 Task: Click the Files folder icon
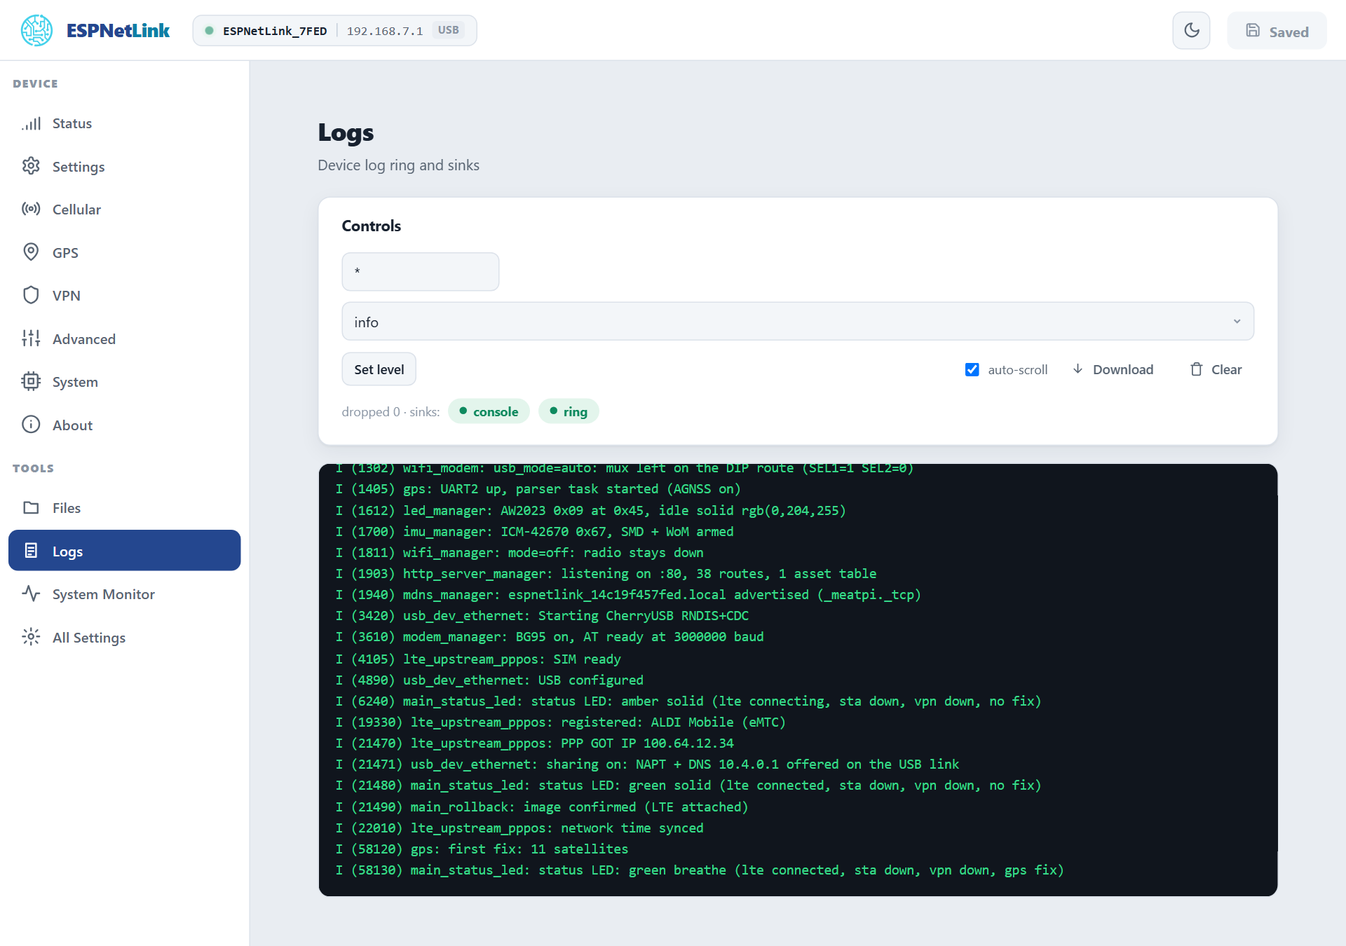click(31, 507)
